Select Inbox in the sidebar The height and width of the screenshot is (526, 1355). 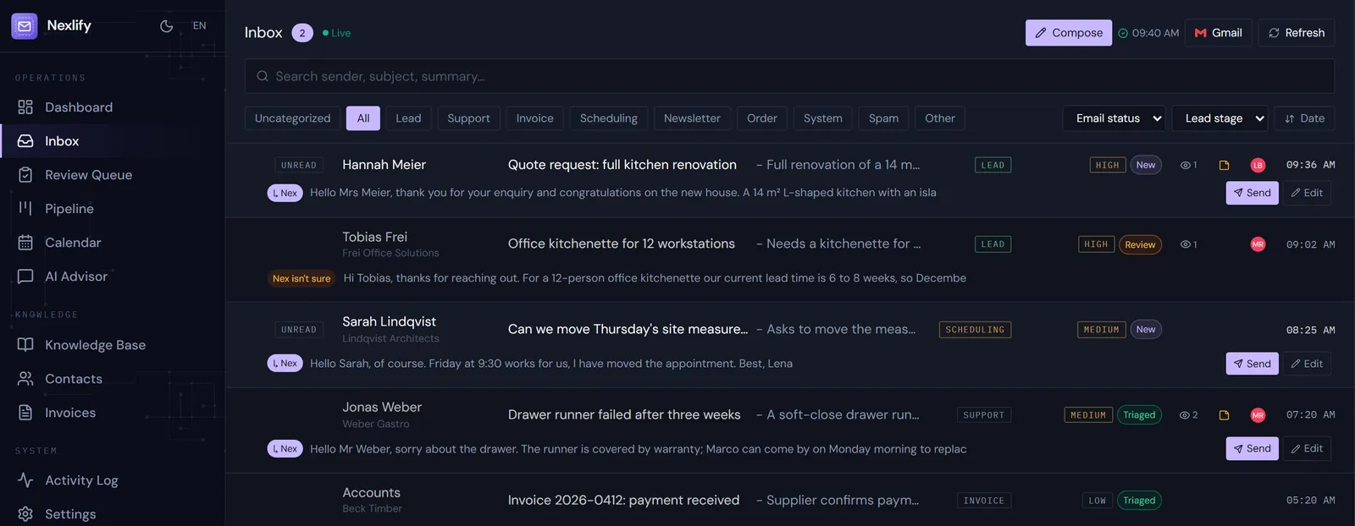[112, 141]
